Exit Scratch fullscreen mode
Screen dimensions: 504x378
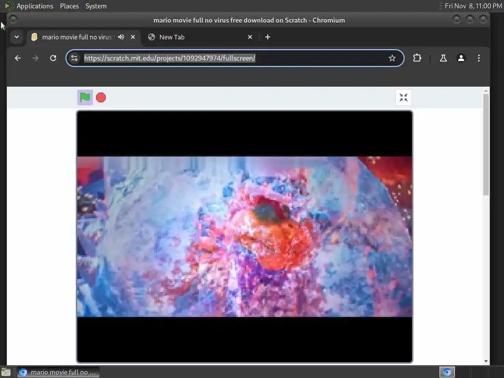(404, 97)
